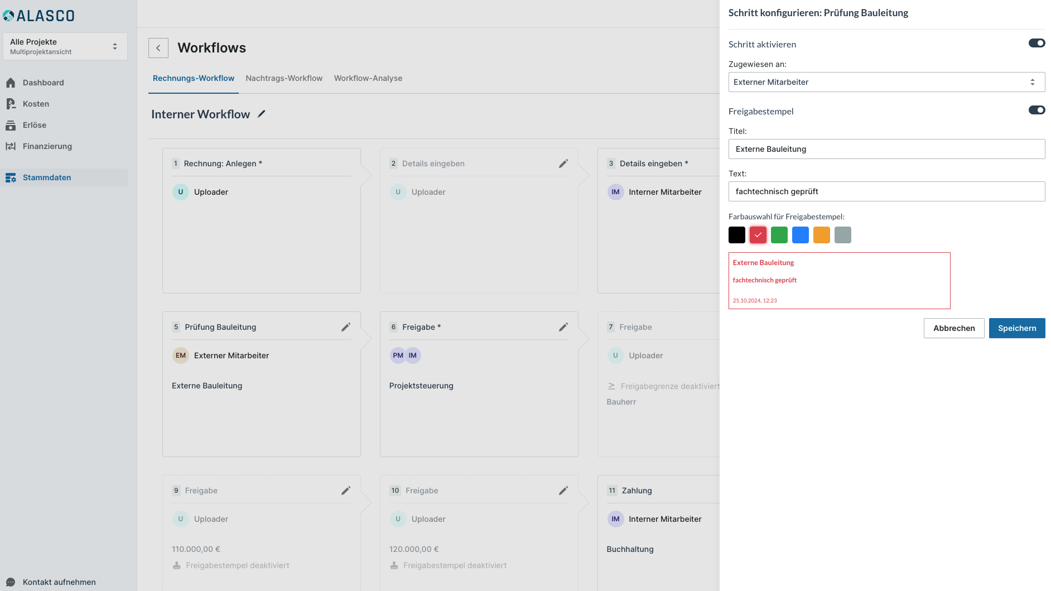This screenshot has width=1051, height=591.
Task: Expand the Alle Projekte project selector
Action: pos(65,46)
